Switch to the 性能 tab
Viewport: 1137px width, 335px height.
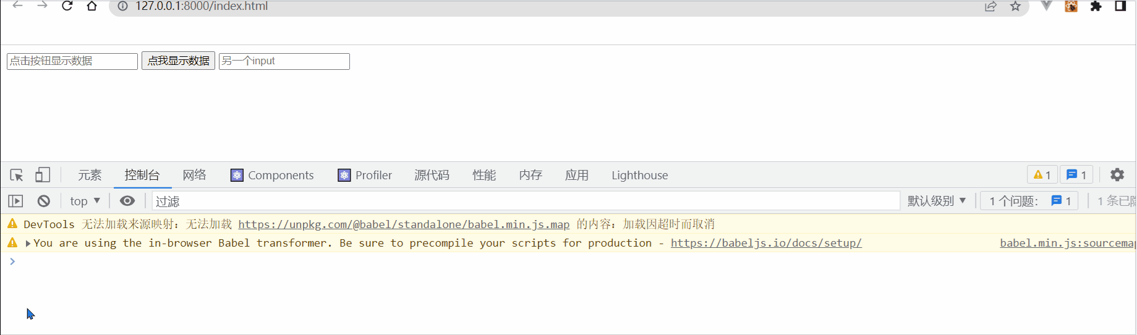(x=484, y=175)
